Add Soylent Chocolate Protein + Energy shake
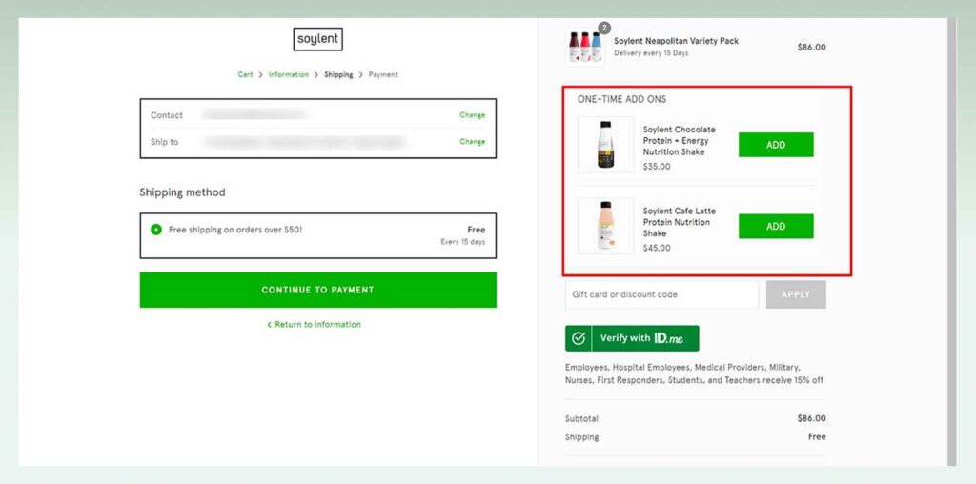976x484 pixels. point(776,144)
